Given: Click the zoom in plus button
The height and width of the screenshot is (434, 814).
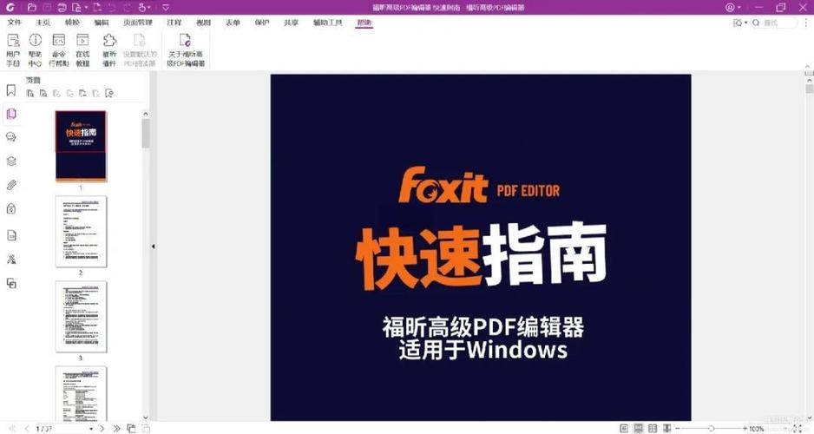Looking at the screenshot, I should [x=745, y=429].
